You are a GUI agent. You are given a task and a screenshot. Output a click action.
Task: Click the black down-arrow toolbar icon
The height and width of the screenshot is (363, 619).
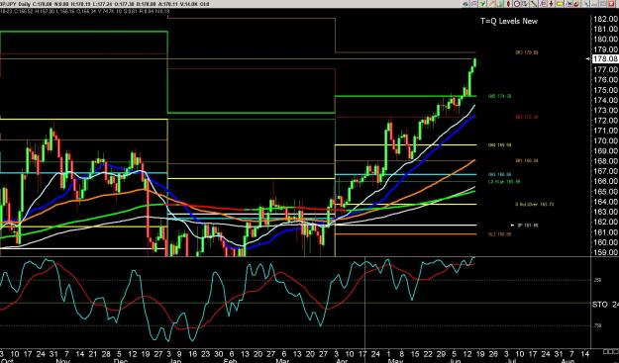pyautogui.click(x=551, y=4)
